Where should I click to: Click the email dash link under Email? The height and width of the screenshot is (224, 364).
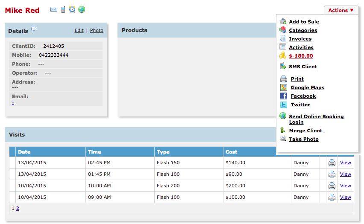13,102
